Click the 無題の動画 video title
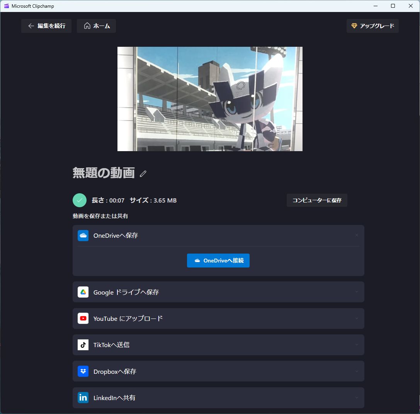Image resolution: width=420 pixels, height=414 pixels. click(x=104, y=173)
